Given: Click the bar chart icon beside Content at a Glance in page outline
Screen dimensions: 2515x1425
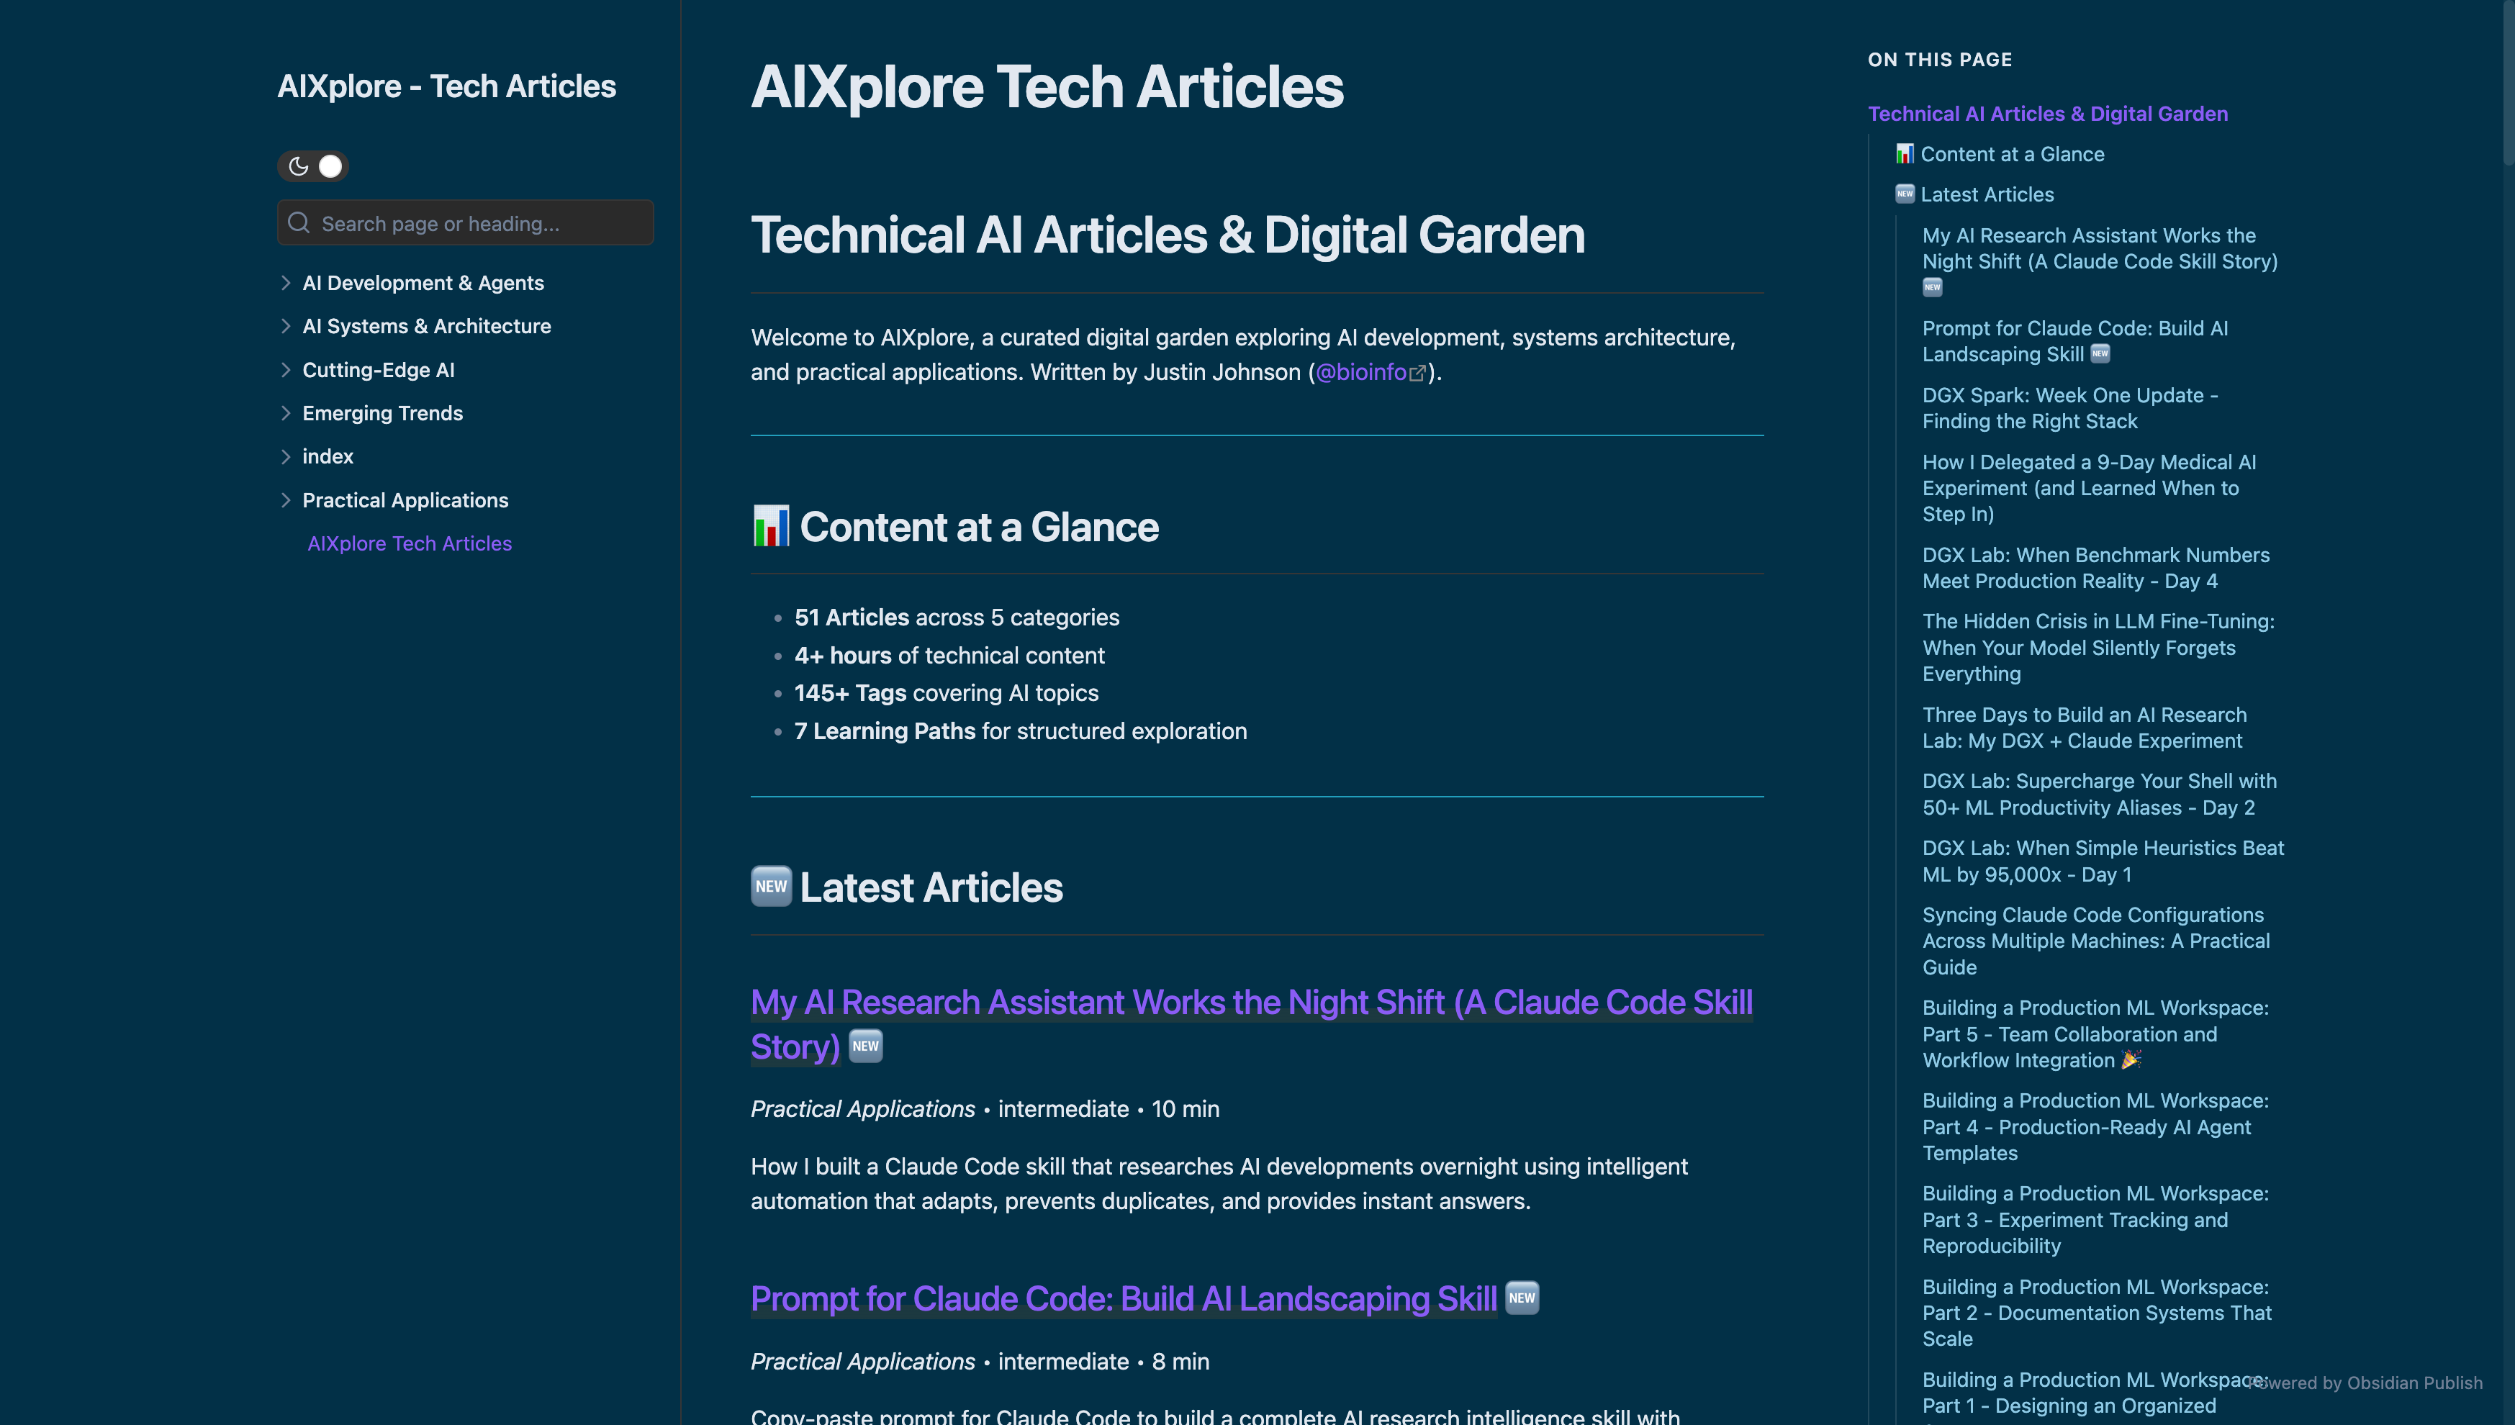Looking at the screenshot, I should pyautogui.click(x=1905, y=154).
